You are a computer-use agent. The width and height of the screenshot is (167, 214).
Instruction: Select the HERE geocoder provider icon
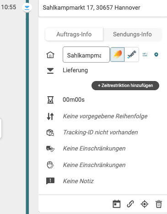132,54
